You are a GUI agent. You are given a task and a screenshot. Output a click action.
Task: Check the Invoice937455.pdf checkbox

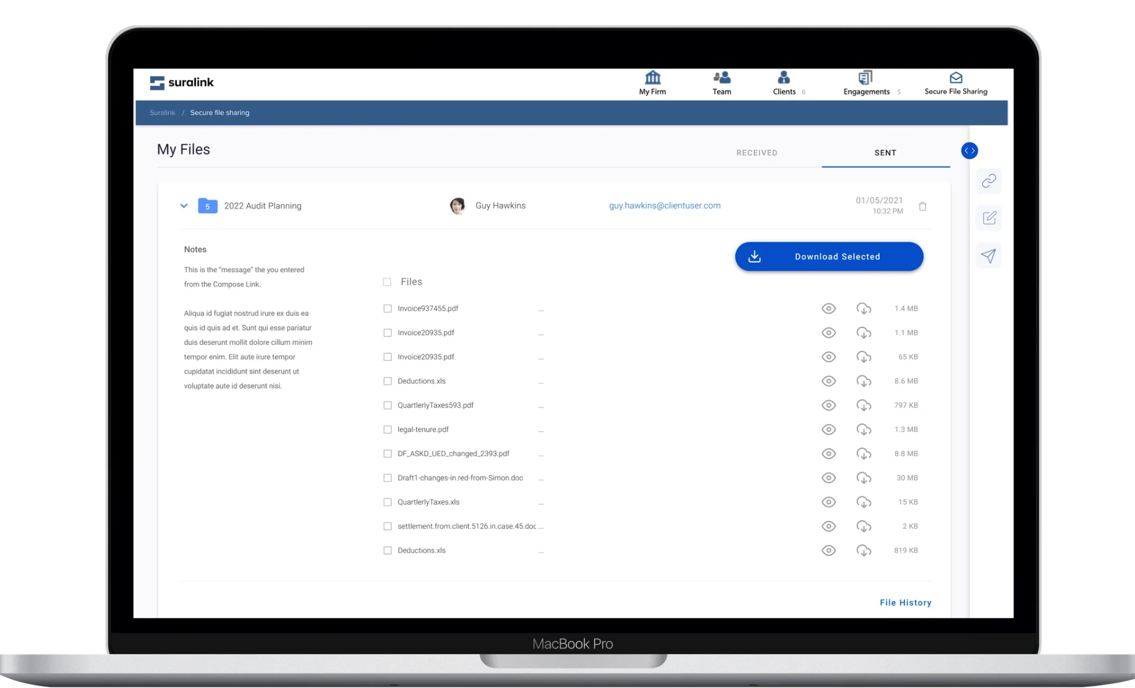coord(388,308)
